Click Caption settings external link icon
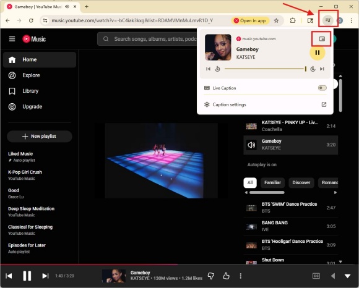Viewport: 359px width, 288px height. [324, 104]
